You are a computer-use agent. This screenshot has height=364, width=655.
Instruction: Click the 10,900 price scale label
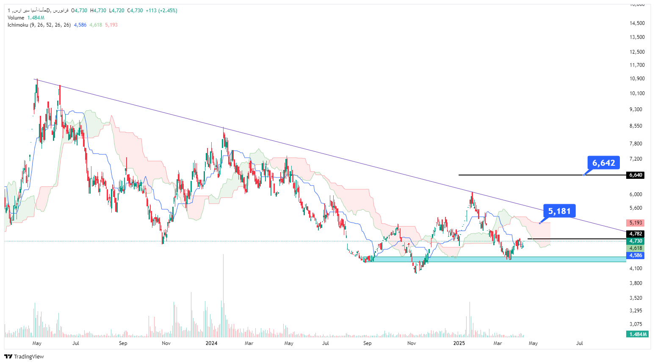[637, 79]
